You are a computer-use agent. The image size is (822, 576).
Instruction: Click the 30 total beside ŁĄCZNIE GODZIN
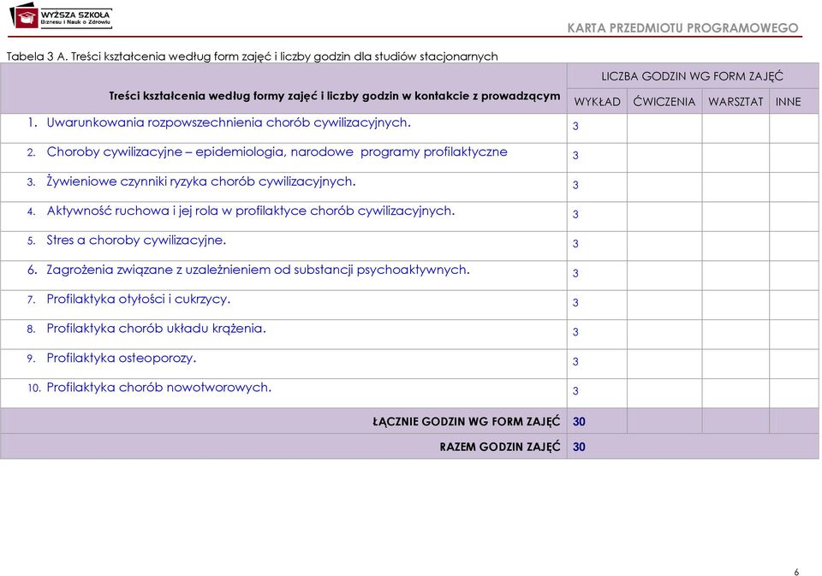(x=579, y=421)
